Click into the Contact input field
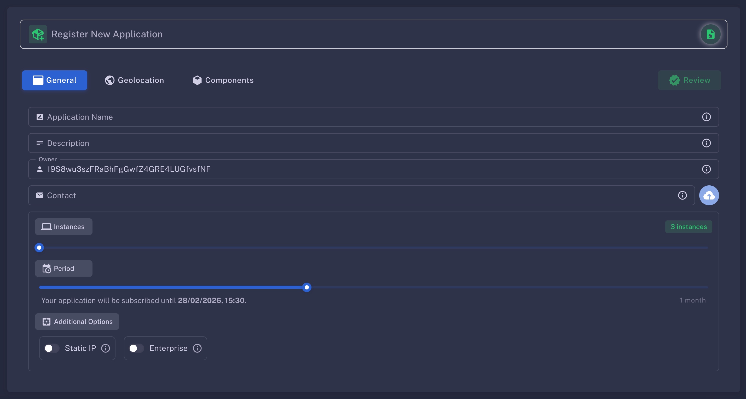The height and width of the screenshot is (399, 746). point(348,195)
